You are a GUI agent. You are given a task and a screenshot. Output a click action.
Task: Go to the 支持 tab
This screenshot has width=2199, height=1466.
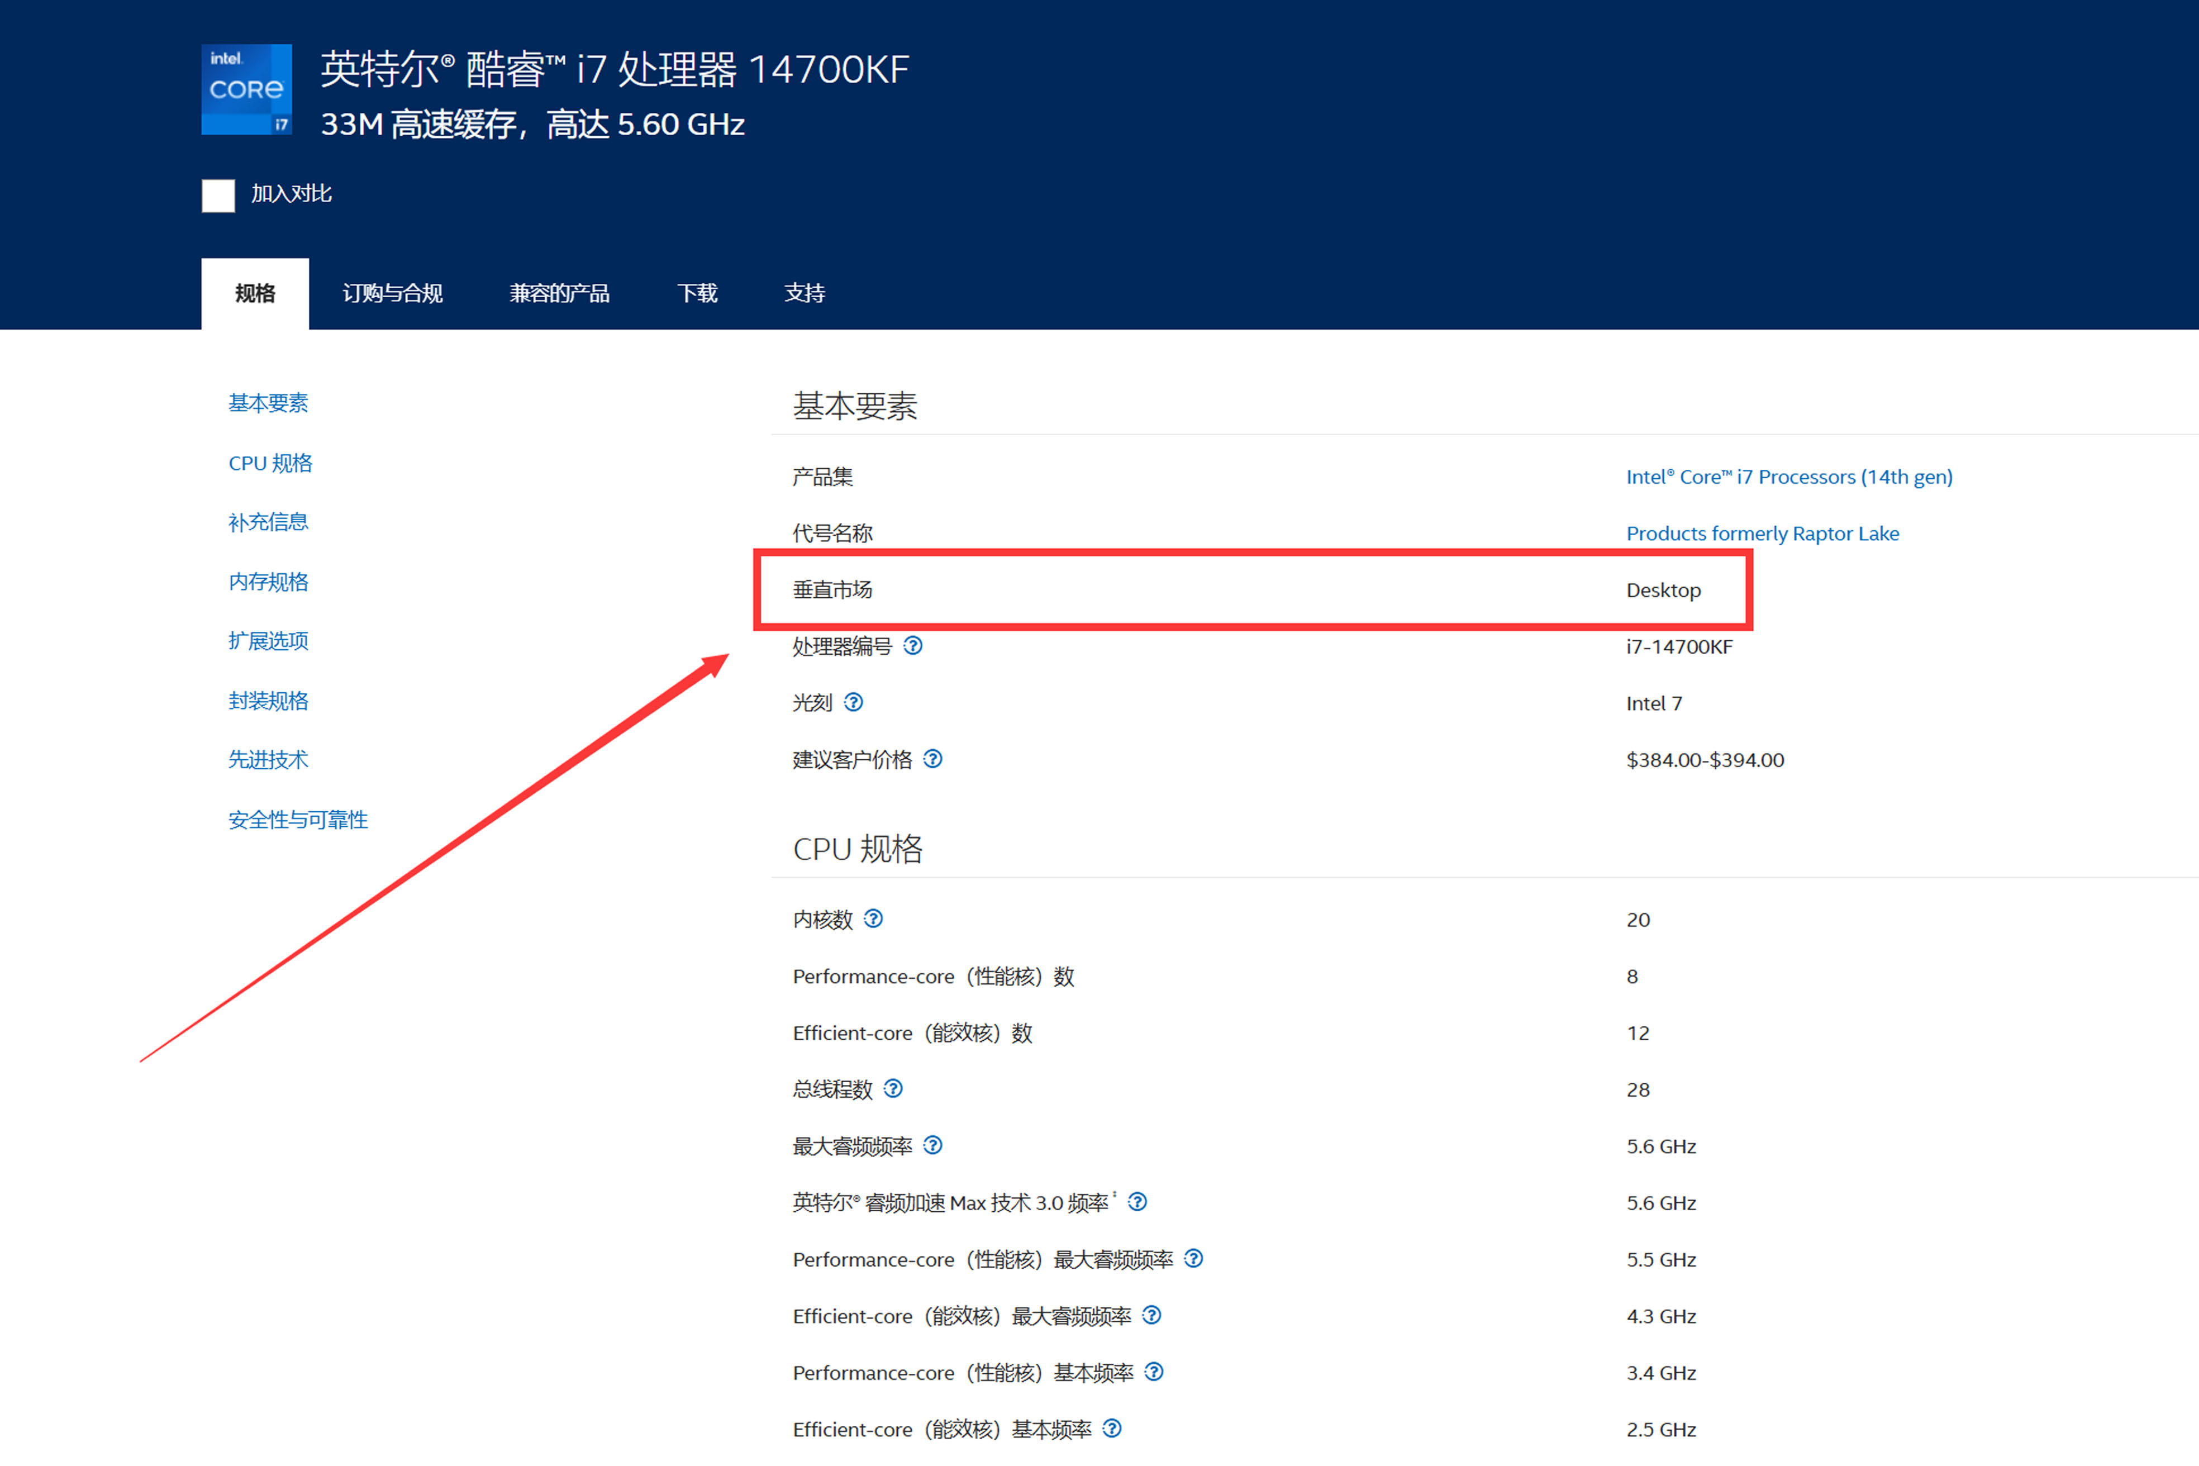pyautogui.click(x=805, y=293)
